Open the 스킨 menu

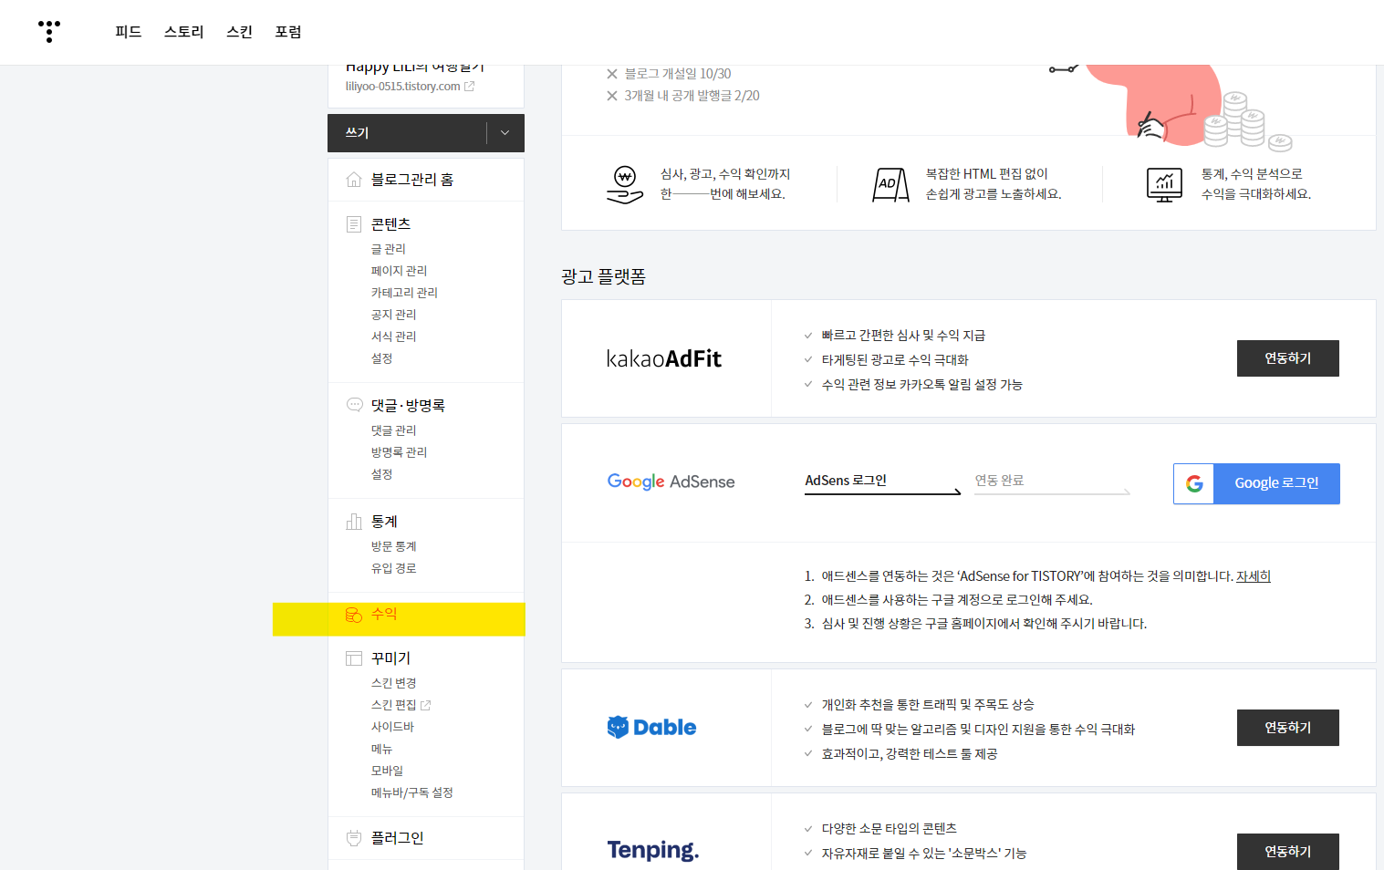240,32
